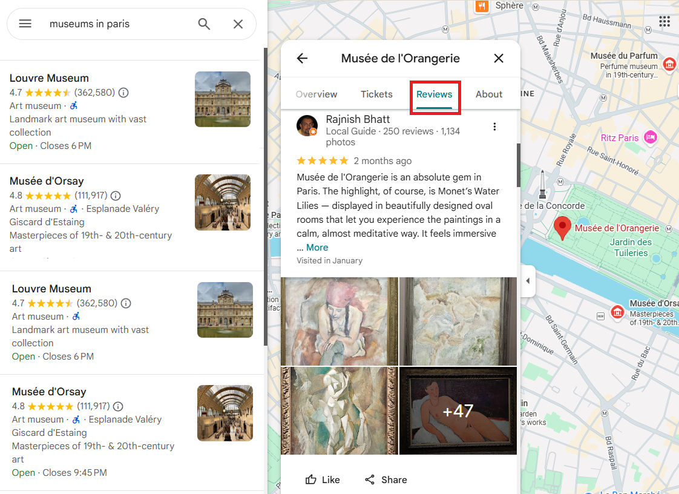679x494 pixels.
Task: Open the About tab
Action: coord(489,94)
